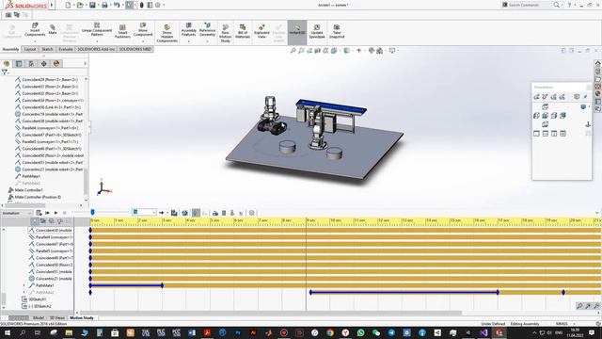Click the Open file icon
Screen dimensions: 602x339
click(x=80, y=5)
